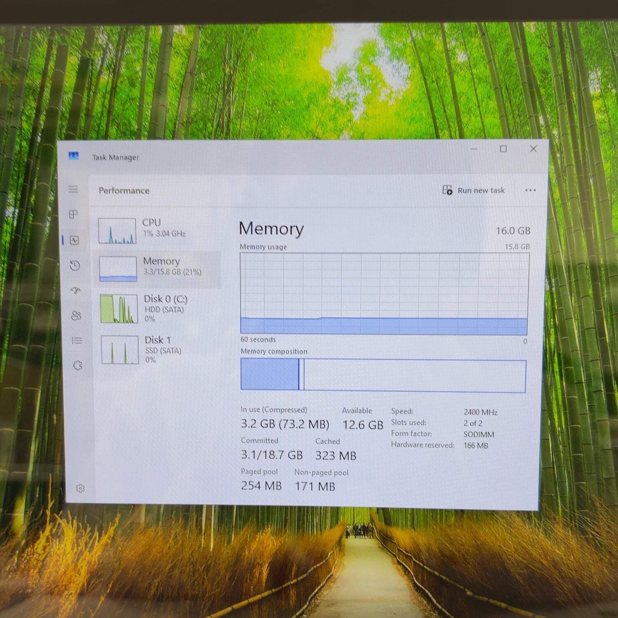Click the '171 MB' non-paged pool value
The width and height of the screenshot is (618, 618).
315,487
